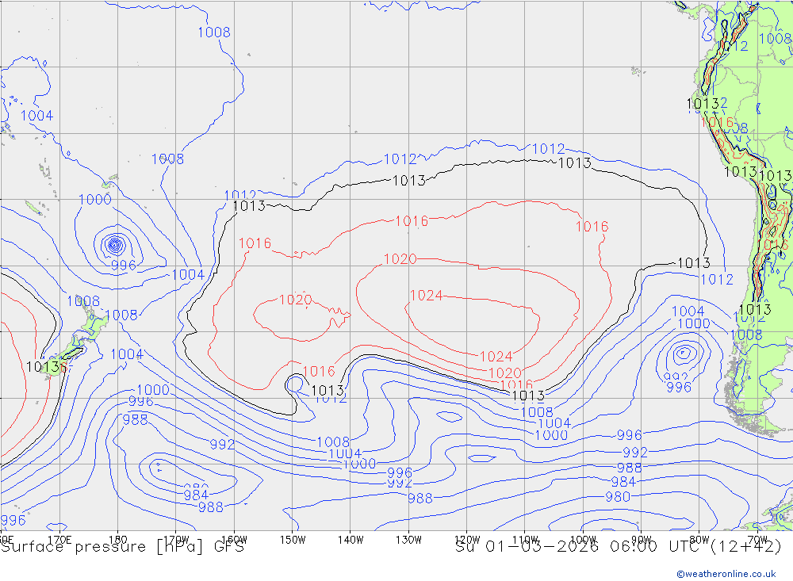Click the 170E longitude axis label

(x=59, y=540)
